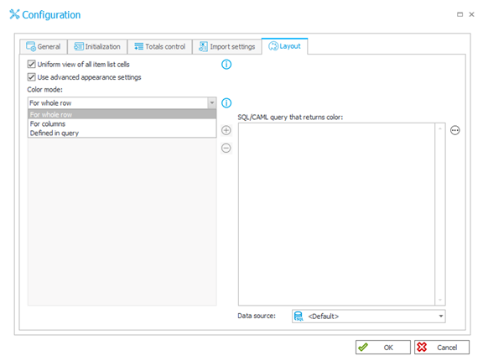483x361 pixels.
Task: Collapse the Color mode dropdown arrow
Action: (x=212, y=103)
